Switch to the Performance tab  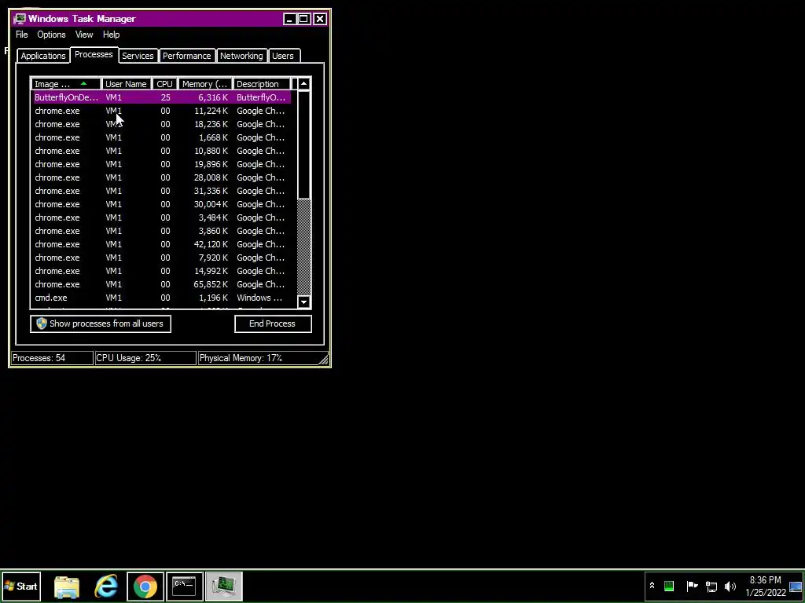point(187,56)
